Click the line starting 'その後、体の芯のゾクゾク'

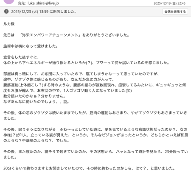pos(95,113)
